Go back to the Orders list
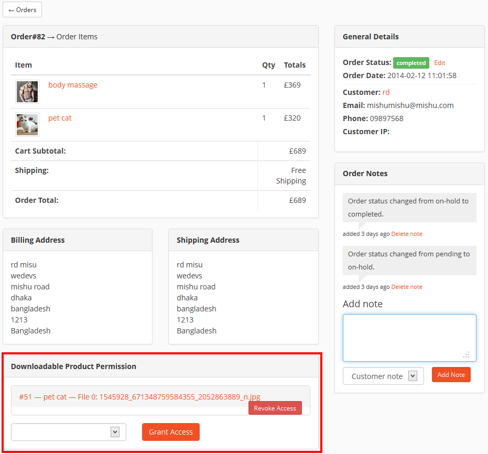 tap(22, 9)
